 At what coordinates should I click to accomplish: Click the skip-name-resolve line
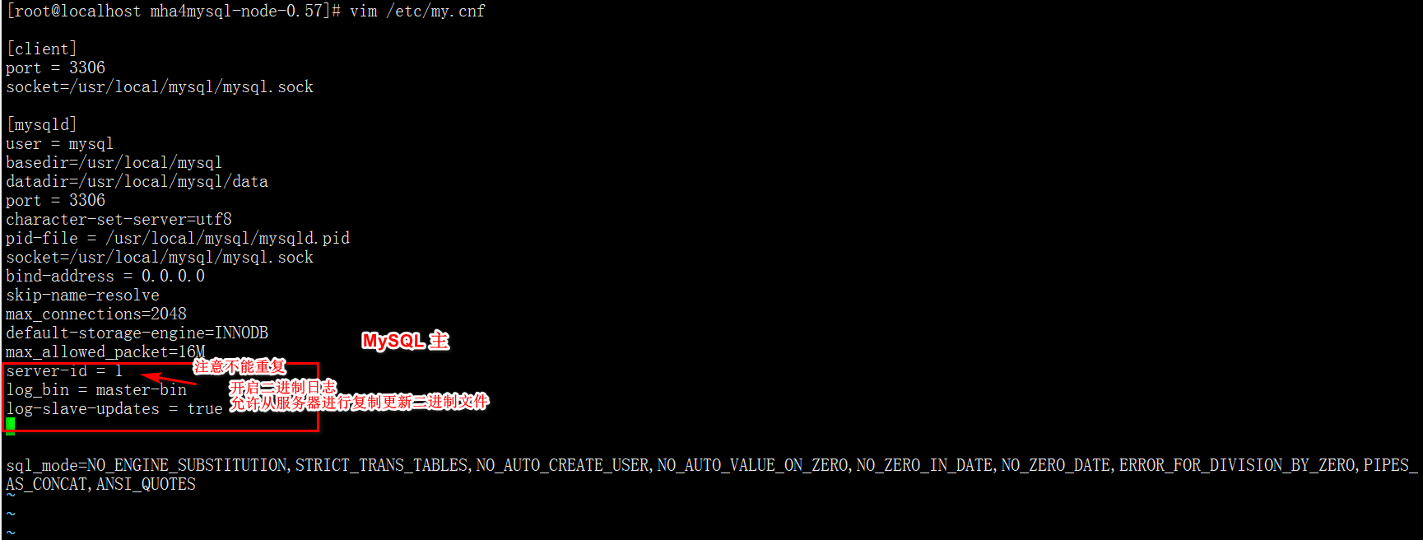coord(82,296)
